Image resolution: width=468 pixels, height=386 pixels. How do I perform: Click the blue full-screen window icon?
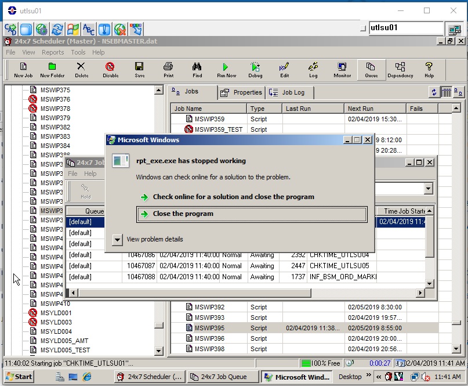tap(26, 29)
